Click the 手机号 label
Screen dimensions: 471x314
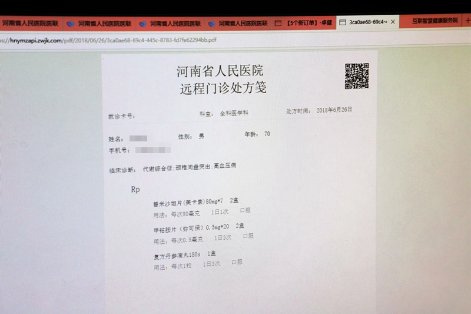click(x=119, y=150)
